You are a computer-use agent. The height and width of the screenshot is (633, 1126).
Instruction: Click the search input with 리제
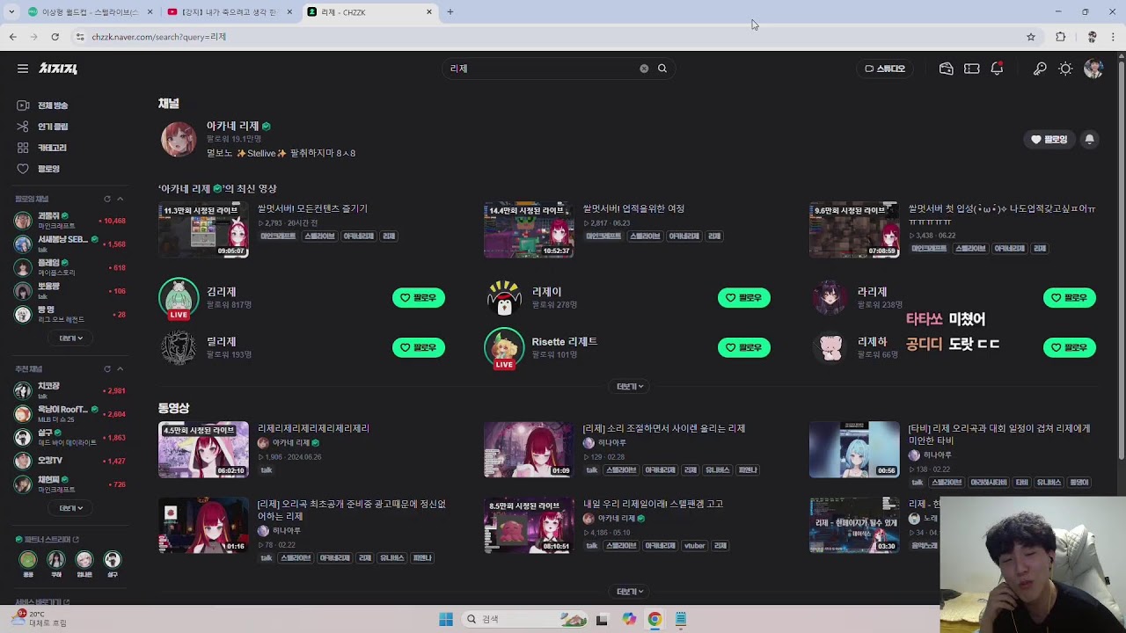[541, 69]
